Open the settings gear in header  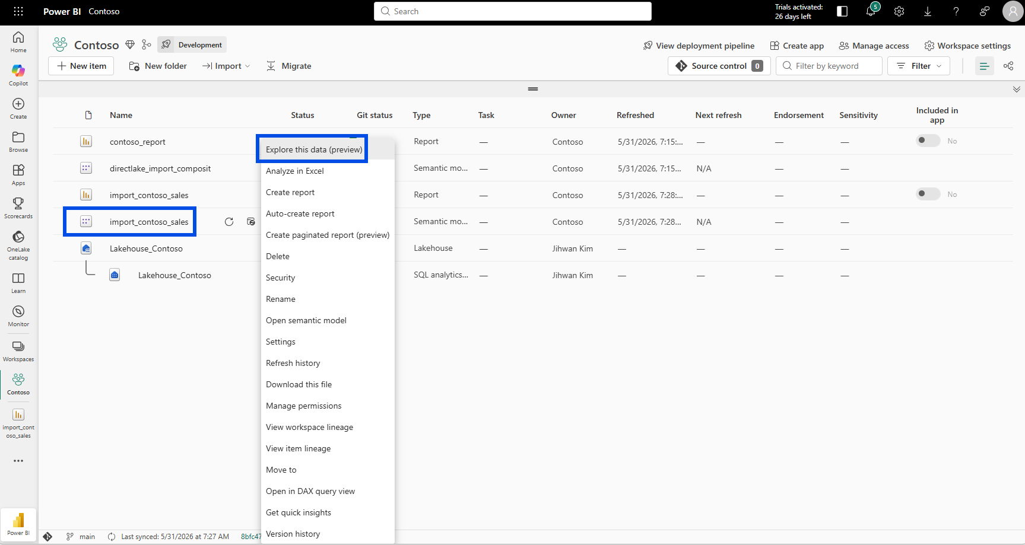point(899,11)
